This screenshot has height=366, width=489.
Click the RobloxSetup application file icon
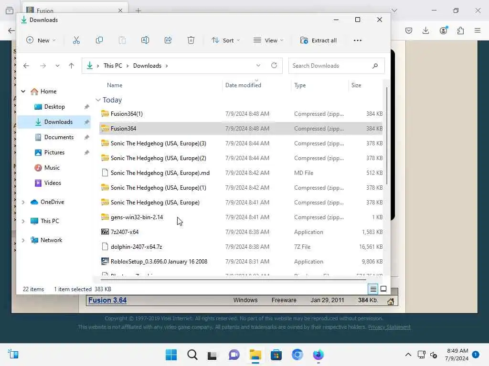pos(105,262)
